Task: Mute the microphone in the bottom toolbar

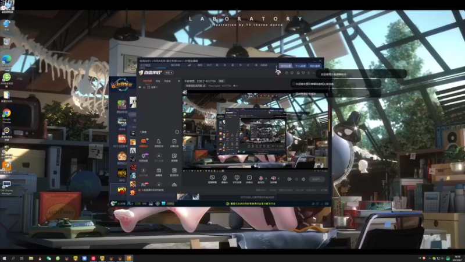Action: 260,178
